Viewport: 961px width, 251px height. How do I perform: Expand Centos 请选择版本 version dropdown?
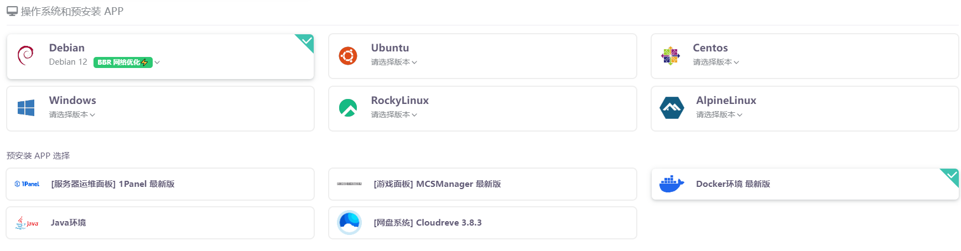coord(716,62)
